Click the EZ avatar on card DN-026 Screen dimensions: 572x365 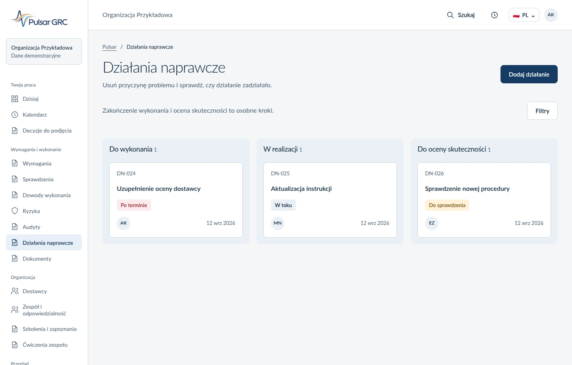click(432, 223)
